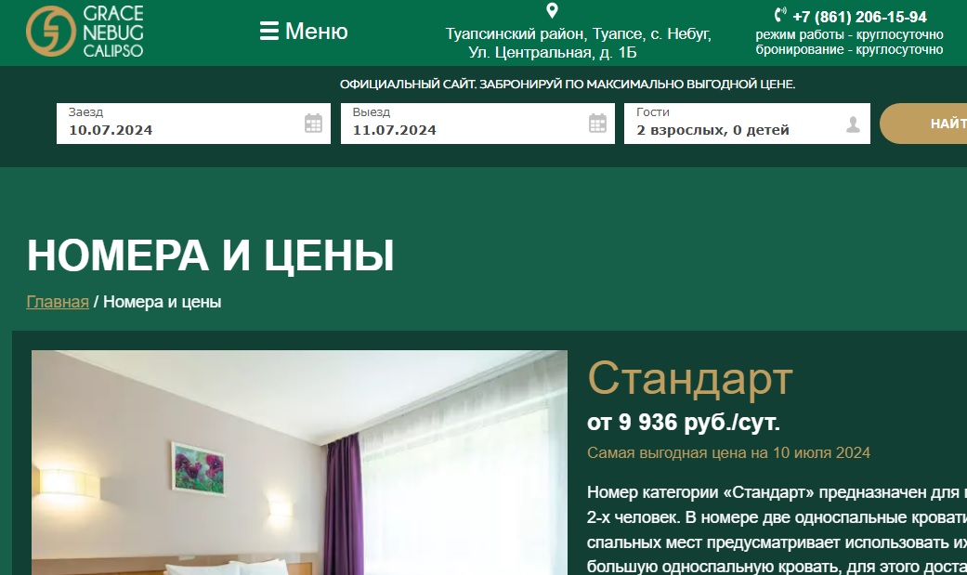
Task: Click the Меню label
Action: (x=316, y=32)
